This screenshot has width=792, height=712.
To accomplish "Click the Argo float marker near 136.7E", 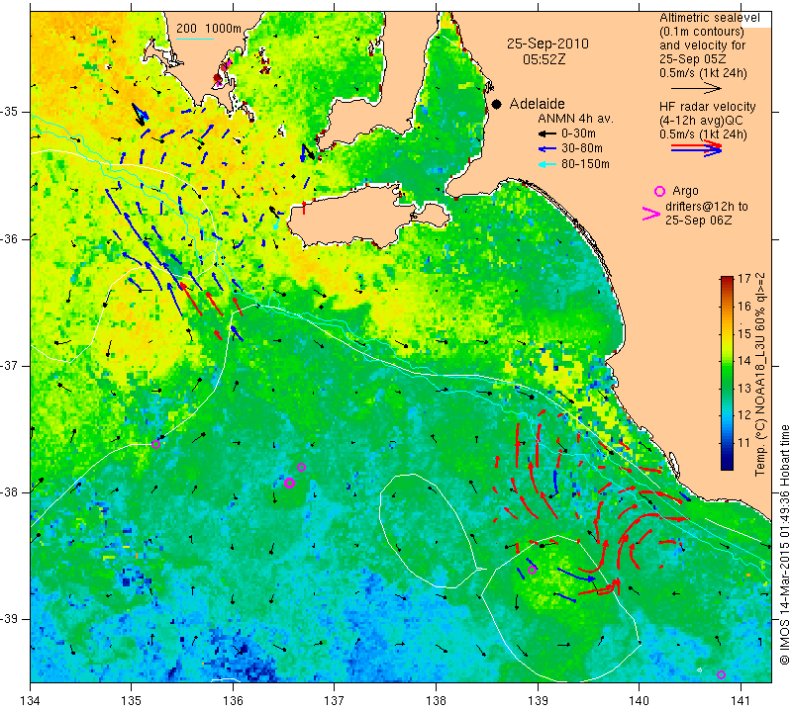I will coord(302,468).
